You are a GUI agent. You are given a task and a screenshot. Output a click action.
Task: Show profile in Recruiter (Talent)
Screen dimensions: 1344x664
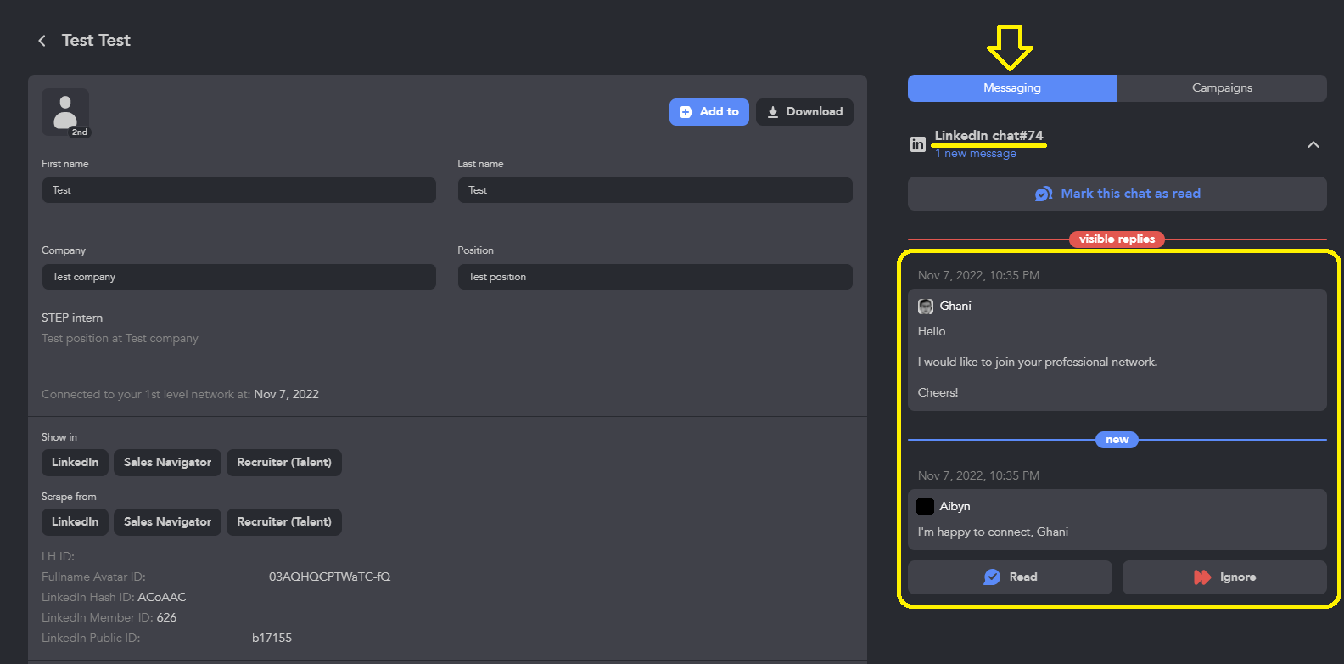(284, 463)
